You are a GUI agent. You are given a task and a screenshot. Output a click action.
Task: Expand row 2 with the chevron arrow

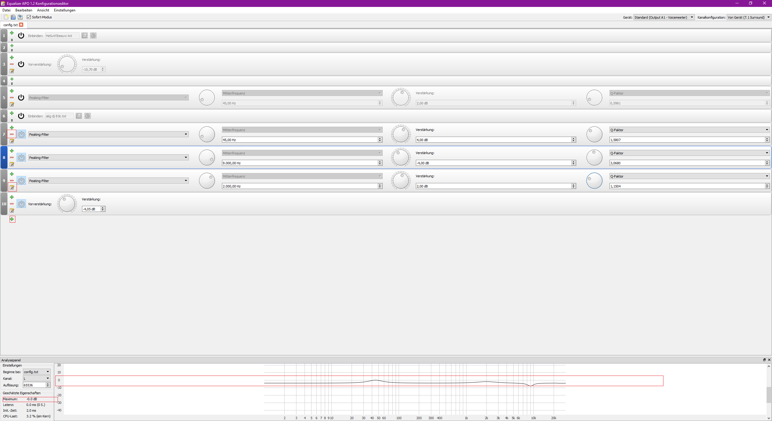[x=12, y=50]
